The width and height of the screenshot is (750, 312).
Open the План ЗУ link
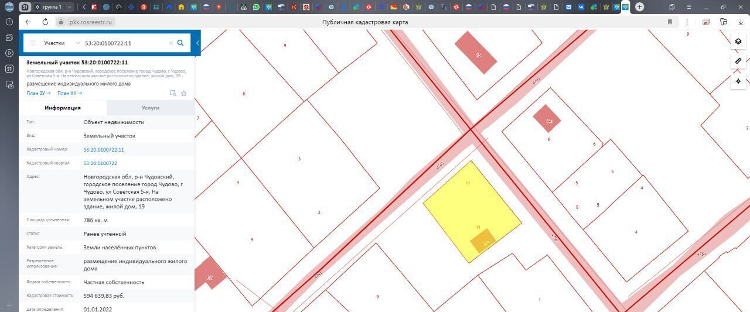tap(38, 93)
